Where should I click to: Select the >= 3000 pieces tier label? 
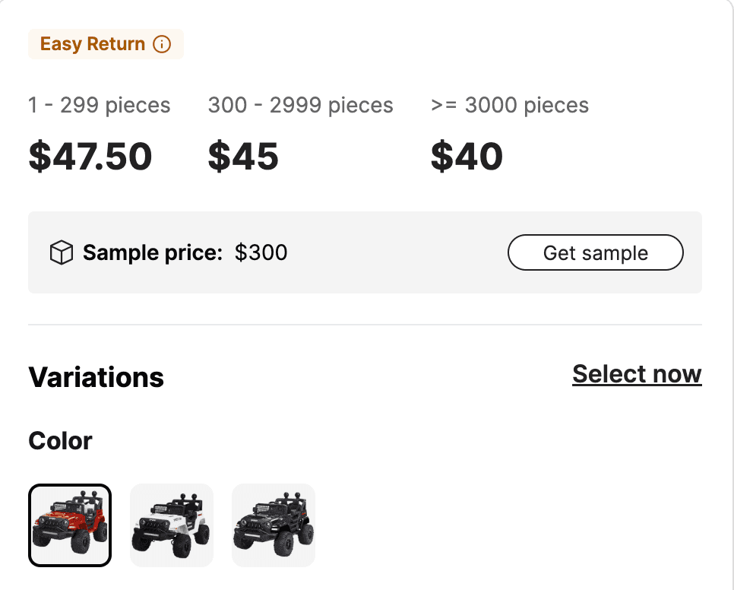click(510, 106)
